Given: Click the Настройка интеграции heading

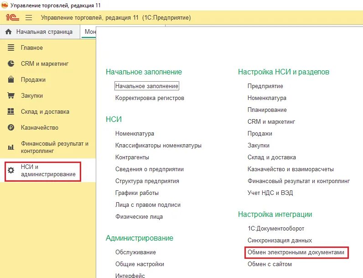Looking at the screenshot, I should coord(275,214).
